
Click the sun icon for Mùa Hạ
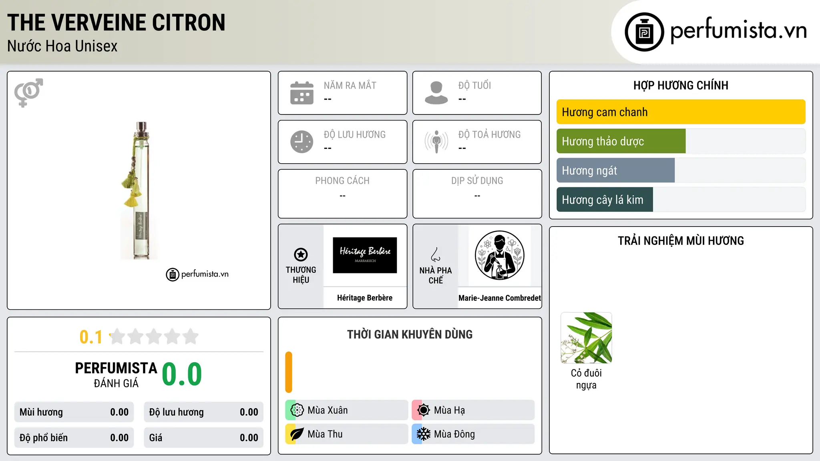coord(424,410)
